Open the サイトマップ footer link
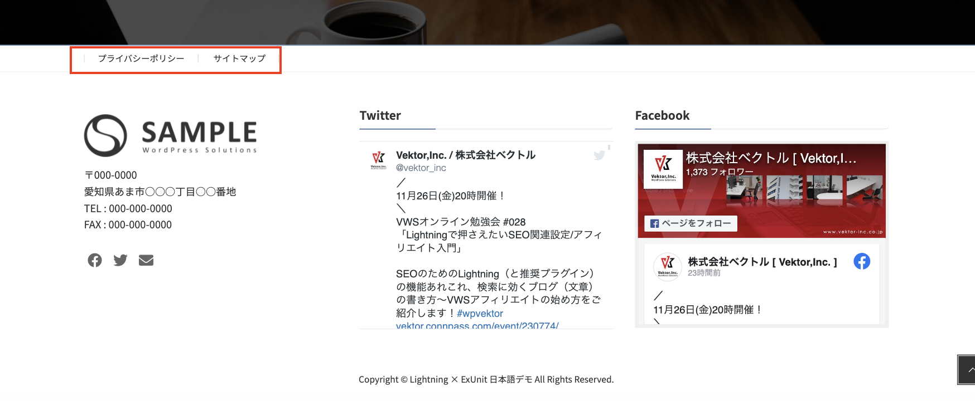This screenshot has width=975, height=401. pos(239,58)
